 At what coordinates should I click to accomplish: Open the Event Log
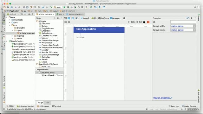(x=174, y=106)
